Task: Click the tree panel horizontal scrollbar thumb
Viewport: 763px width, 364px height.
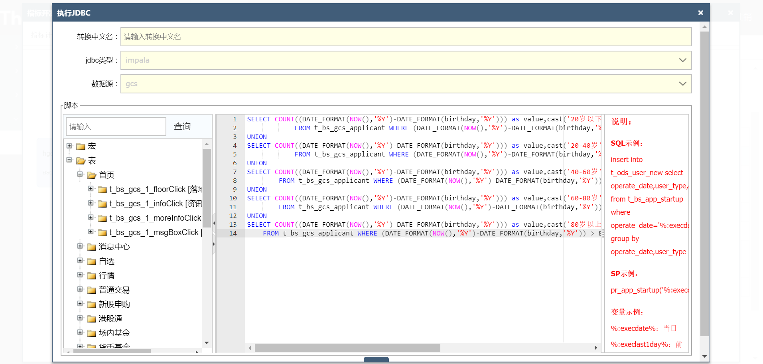Action: tap(111, 351)
